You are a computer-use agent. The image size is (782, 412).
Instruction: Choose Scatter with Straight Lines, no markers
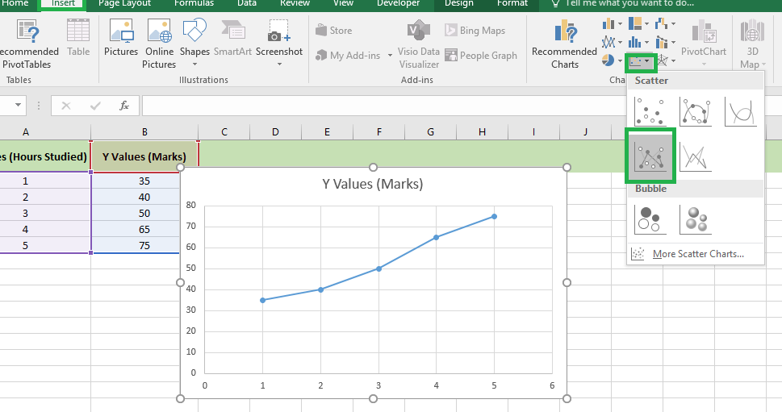tap(695, 155)
